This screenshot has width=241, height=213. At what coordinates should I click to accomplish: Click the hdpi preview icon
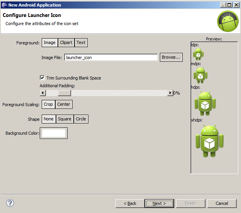pos(205,103)
